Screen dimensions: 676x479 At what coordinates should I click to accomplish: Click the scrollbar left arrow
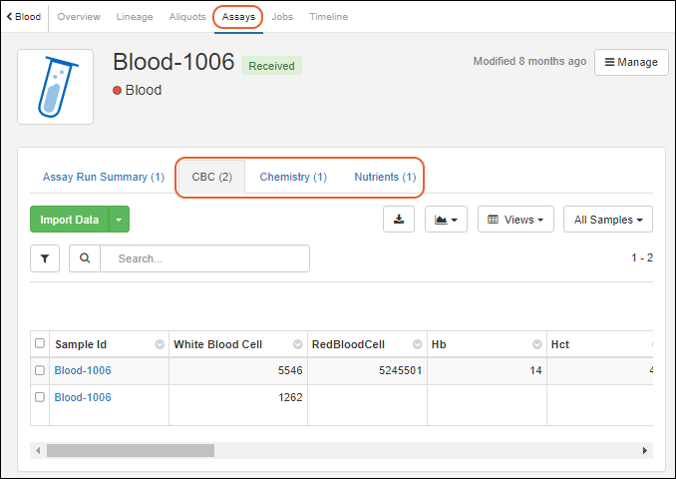[39, 450]
